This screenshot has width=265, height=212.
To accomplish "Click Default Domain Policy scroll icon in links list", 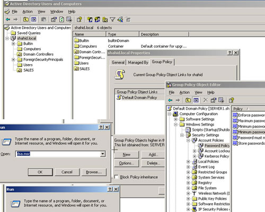I will [119, 98].
